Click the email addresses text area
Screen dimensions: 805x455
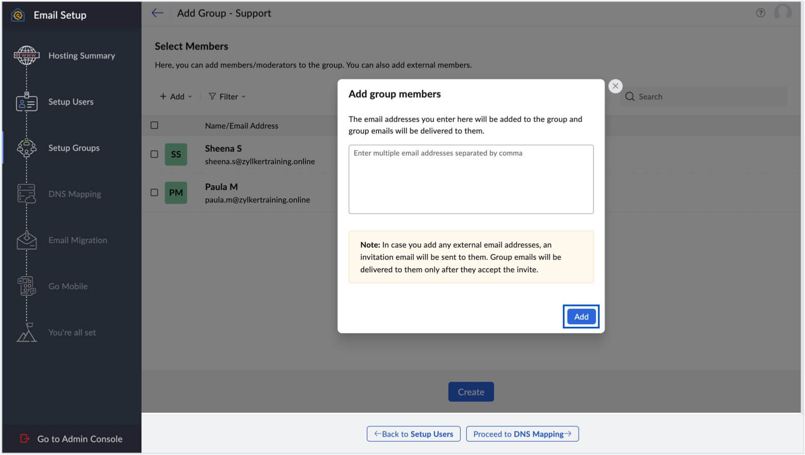click(471, 179)
